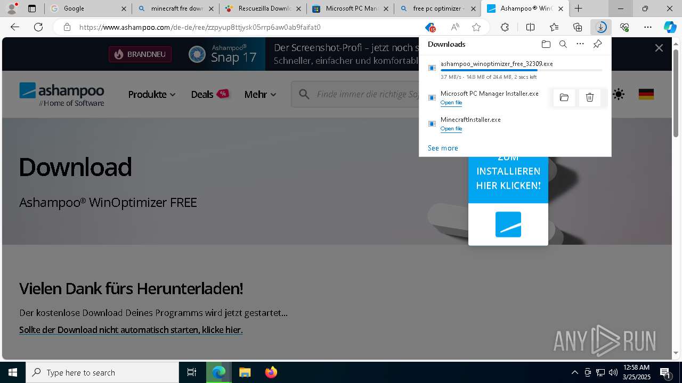Open file for MinecraftInstaller.exe

(x=451, y=129)
